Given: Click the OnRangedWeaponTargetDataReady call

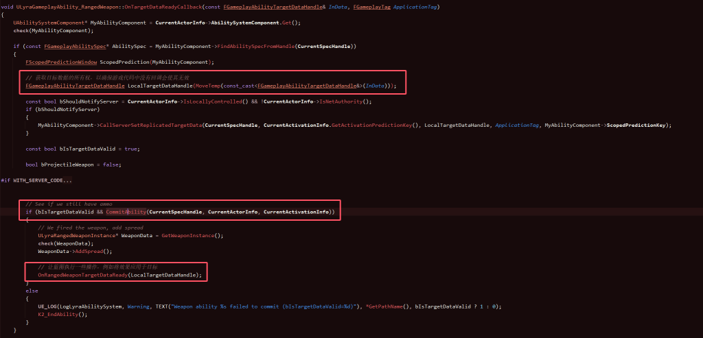Looking at the screenshot, I should coord(82,275).
